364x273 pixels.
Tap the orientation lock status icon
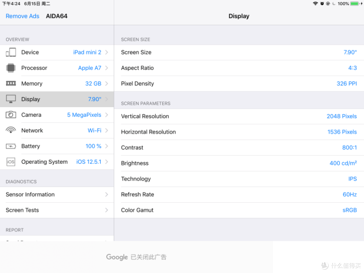328,3
